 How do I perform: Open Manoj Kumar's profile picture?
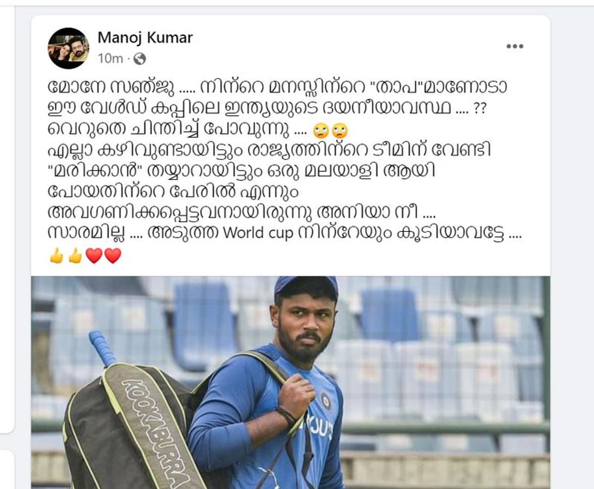pos(68,48)
